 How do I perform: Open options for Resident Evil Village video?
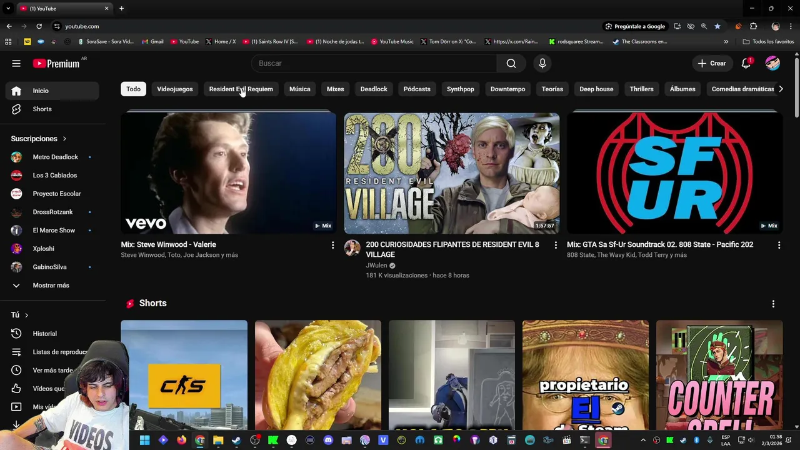click(x=556, y=245)
